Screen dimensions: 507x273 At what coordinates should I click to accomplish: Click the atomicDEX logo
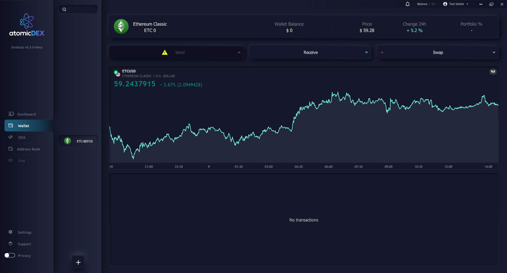(27, 25)
